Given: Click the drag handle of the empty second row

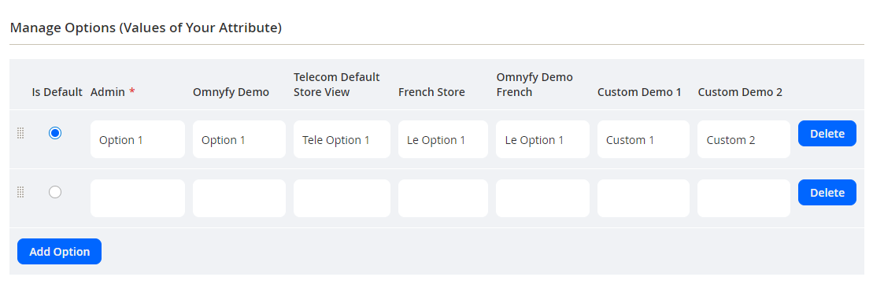Looking at the screenshot, I should [20, 192].
